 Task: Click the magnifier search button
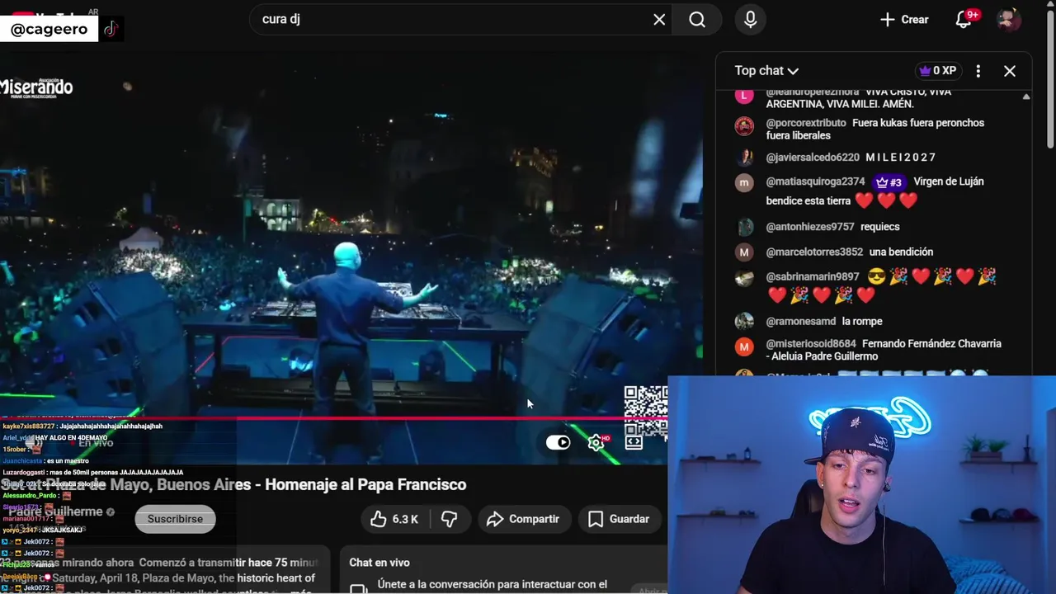(x=697, y=19)
